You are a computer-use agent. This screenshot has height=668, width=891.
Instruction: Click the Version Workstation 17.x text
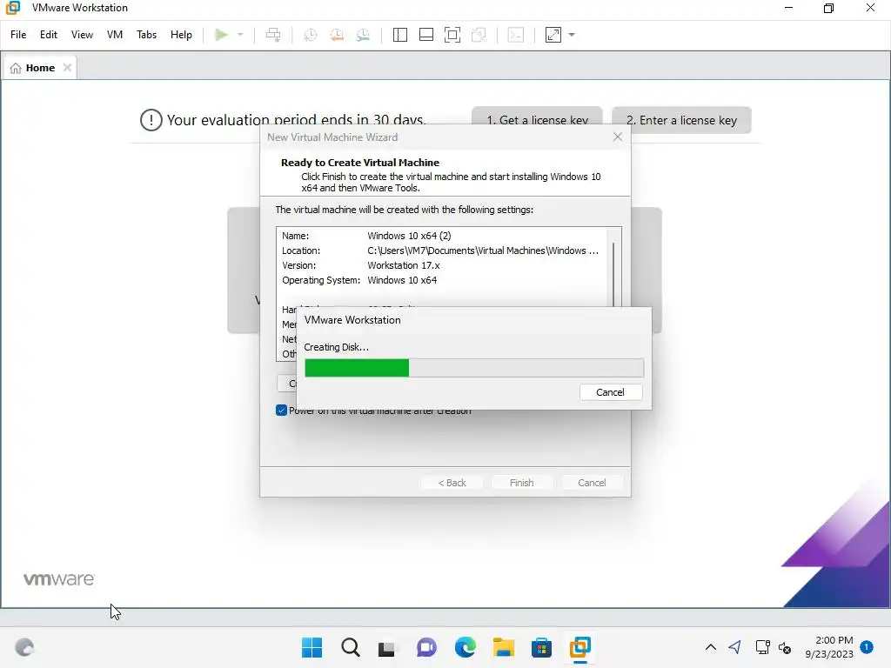click(404, 265)
